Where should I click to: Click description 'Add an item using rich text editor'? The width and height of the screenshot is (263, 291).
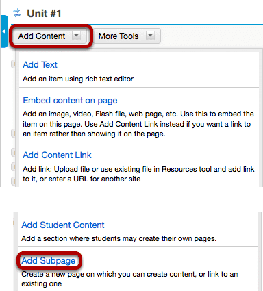(x=78, y=79)
